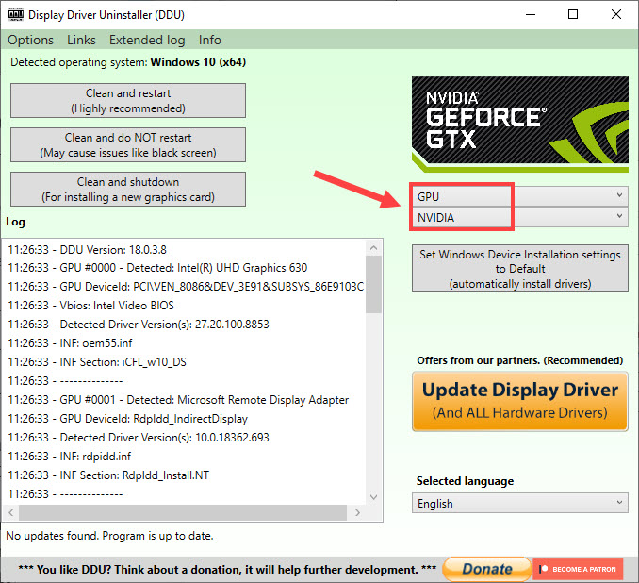Screen dimensions: 639x583
Task: Click Clean and restart button
Action: pyautogui.click(x=128, y=101)
